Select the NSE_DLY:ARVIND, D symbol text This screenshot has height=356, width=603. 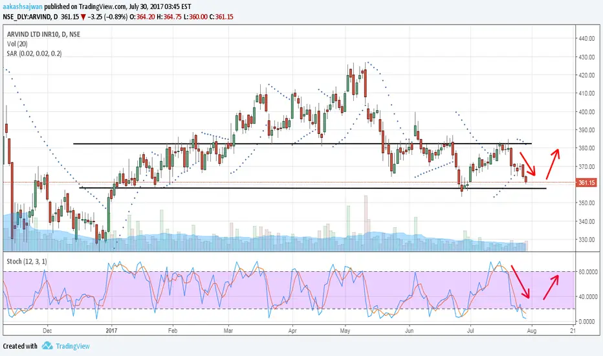(x=30, y=17)
